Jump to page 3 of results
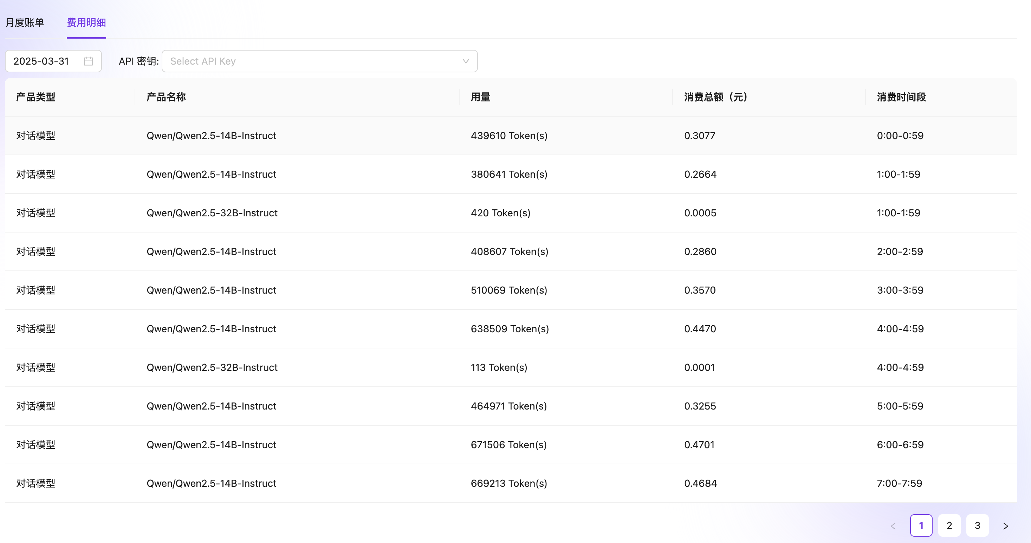 977,525
